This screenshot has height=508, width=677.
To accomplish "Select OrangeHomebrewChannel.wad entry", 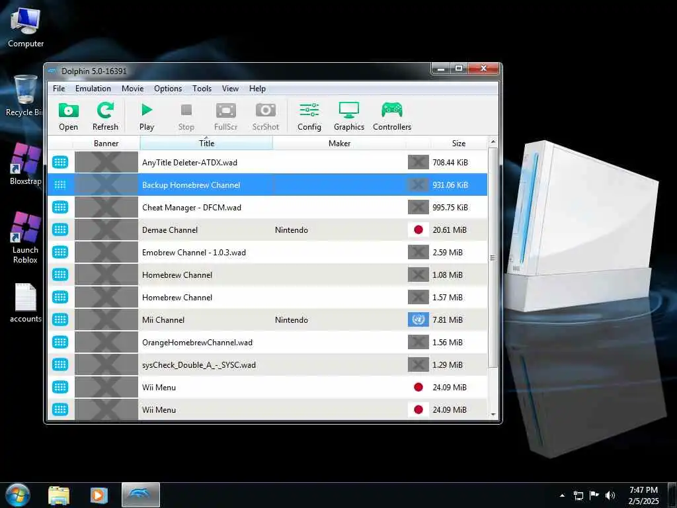I will click(267, 342).
